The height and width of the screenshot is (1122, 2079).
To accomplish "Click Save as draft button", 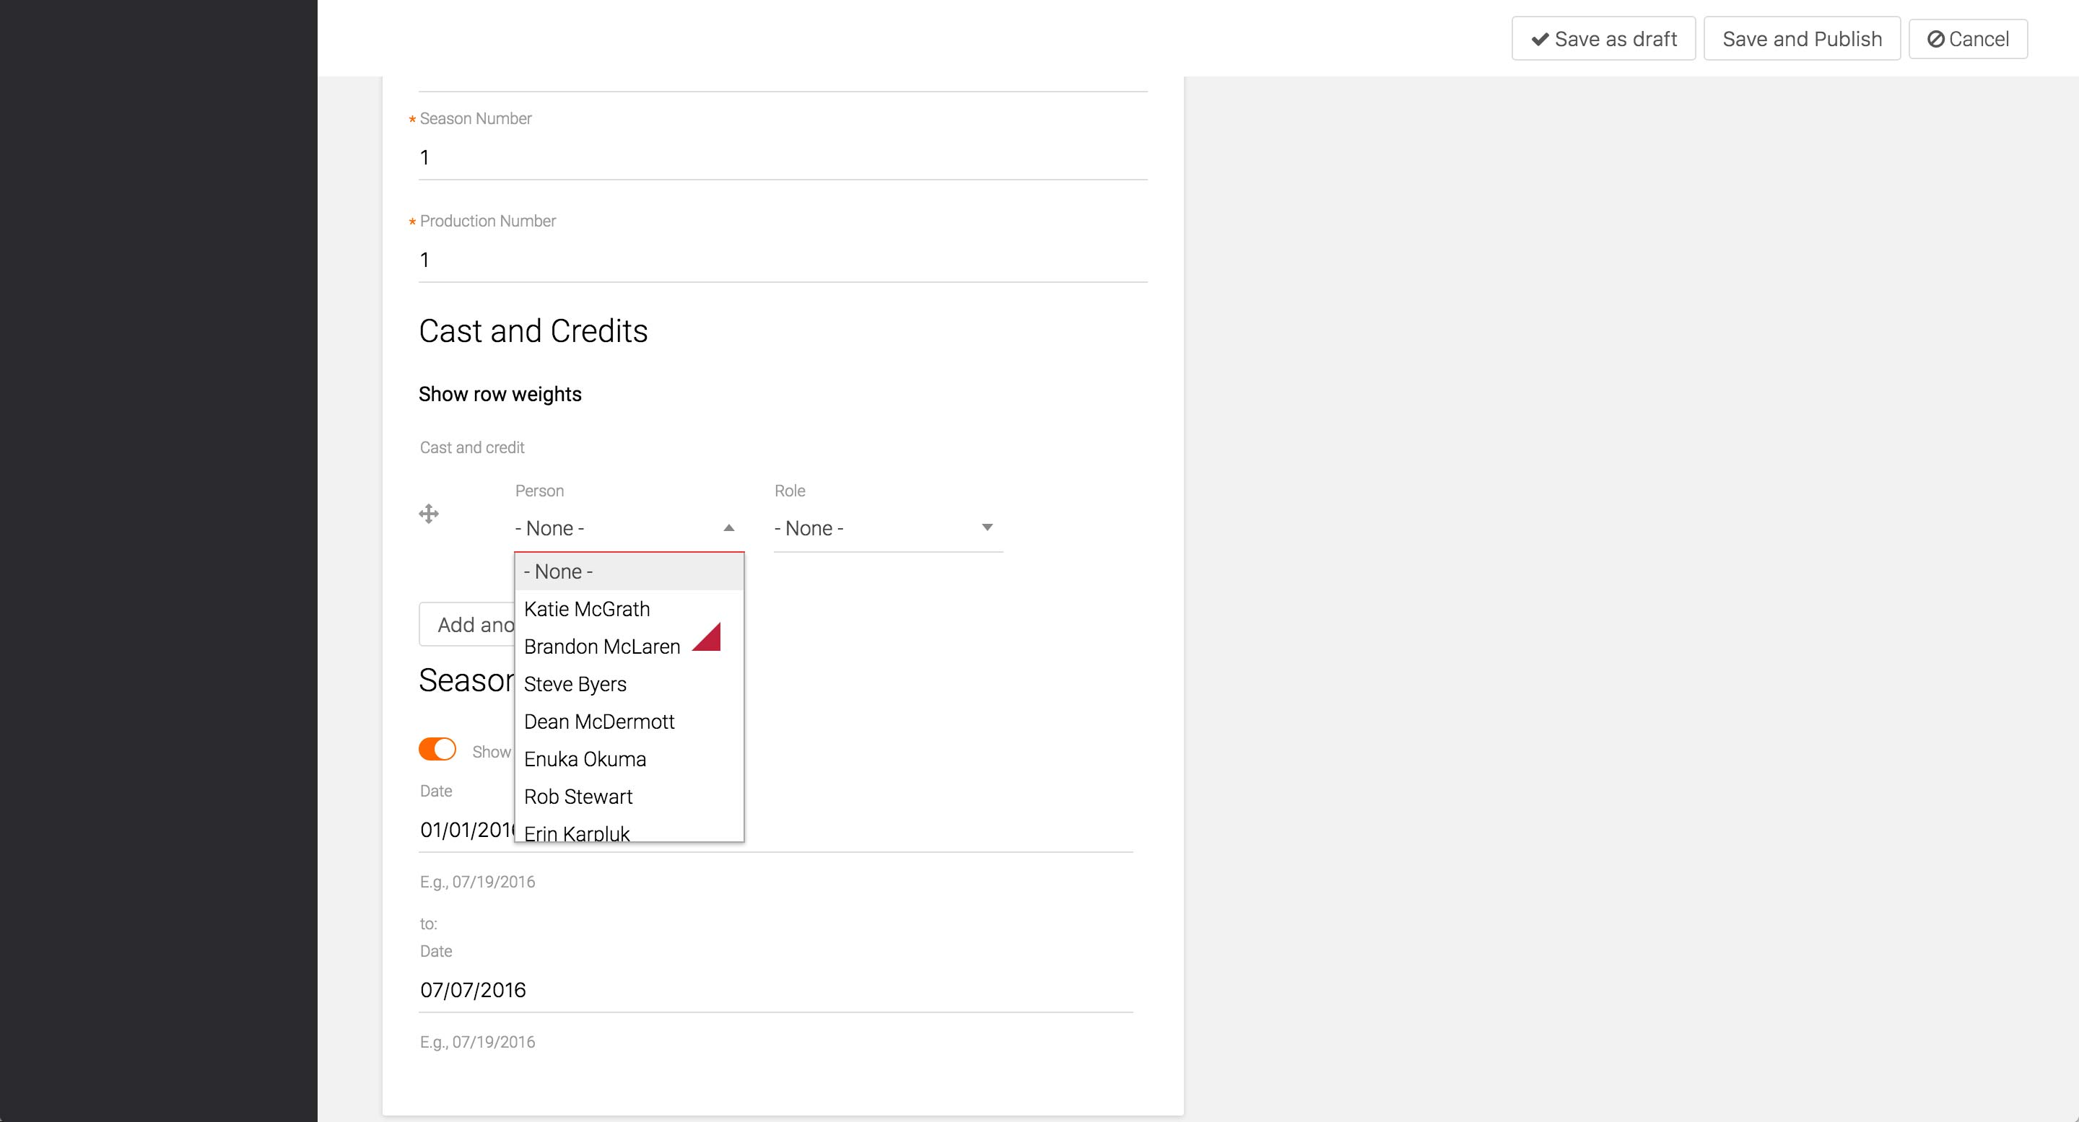I will tap(1603, 39).
